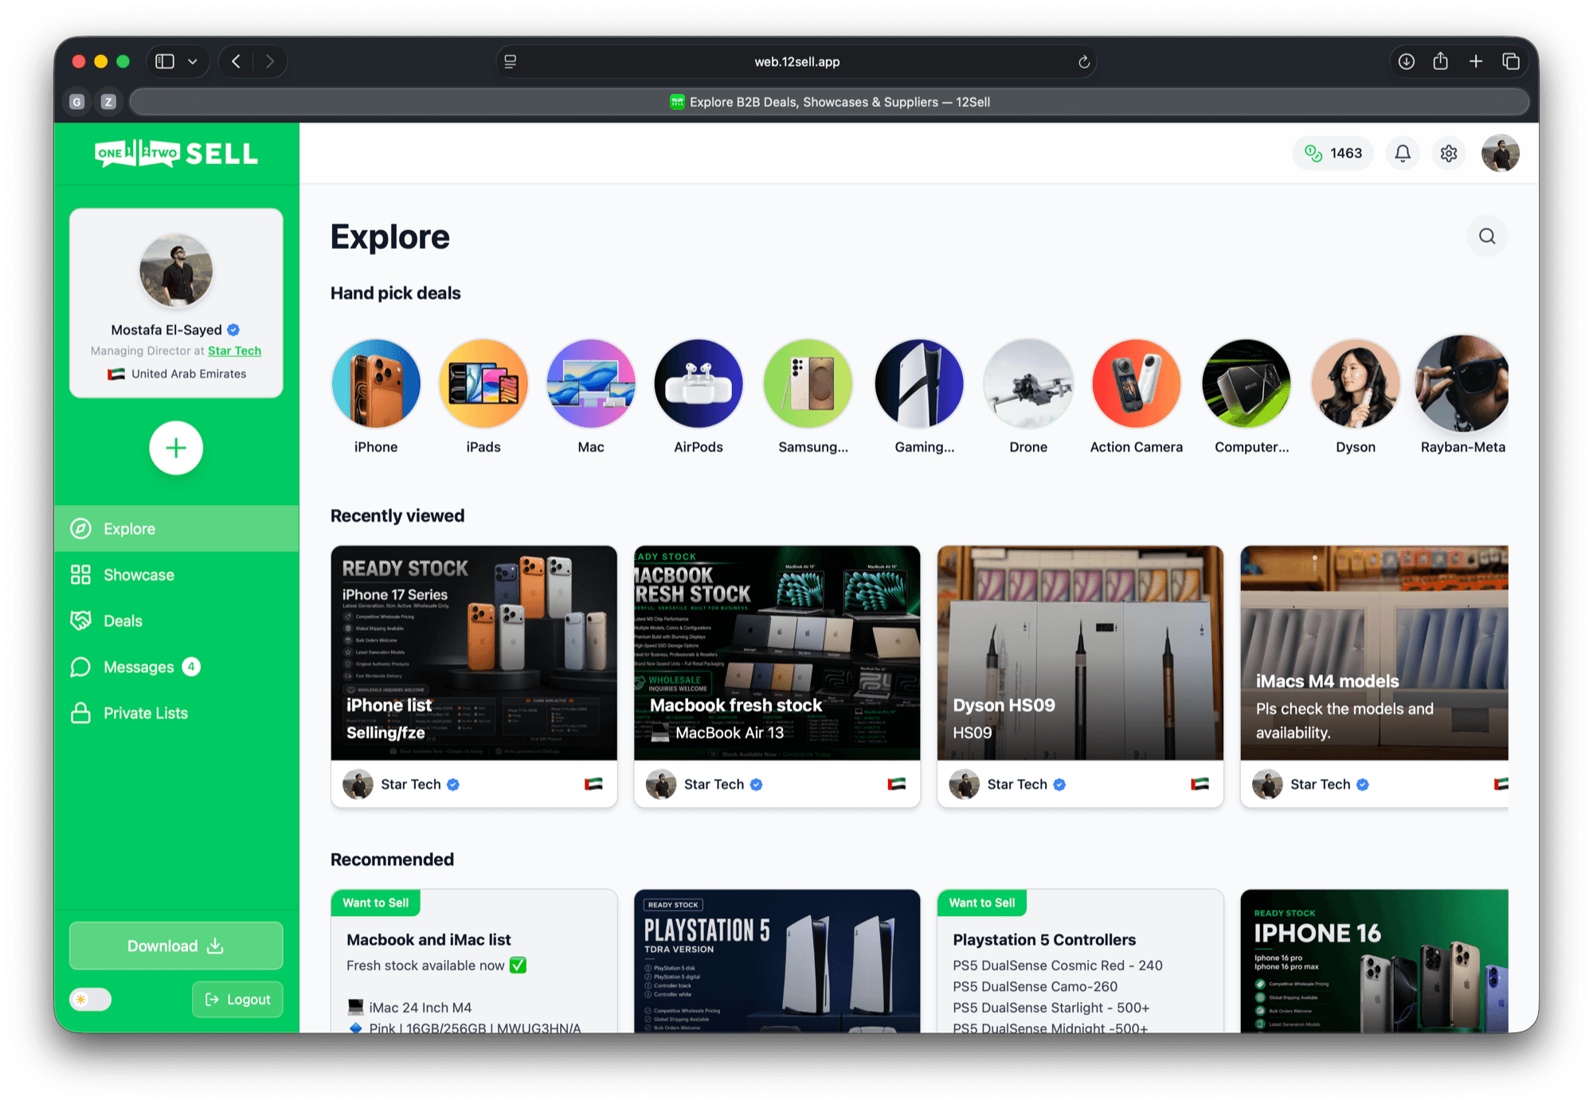Click the pinned Z tab

(x=109, y=102)
